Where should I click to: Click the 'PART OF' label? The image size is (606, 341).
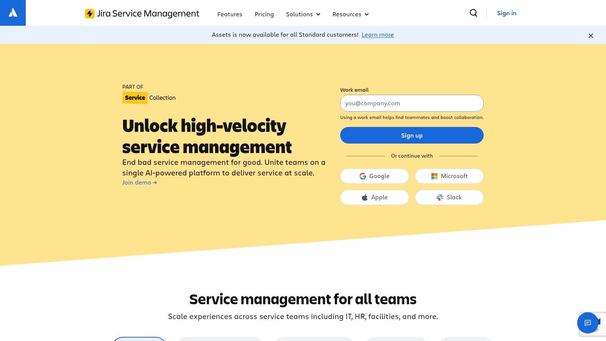pos(133,87)
